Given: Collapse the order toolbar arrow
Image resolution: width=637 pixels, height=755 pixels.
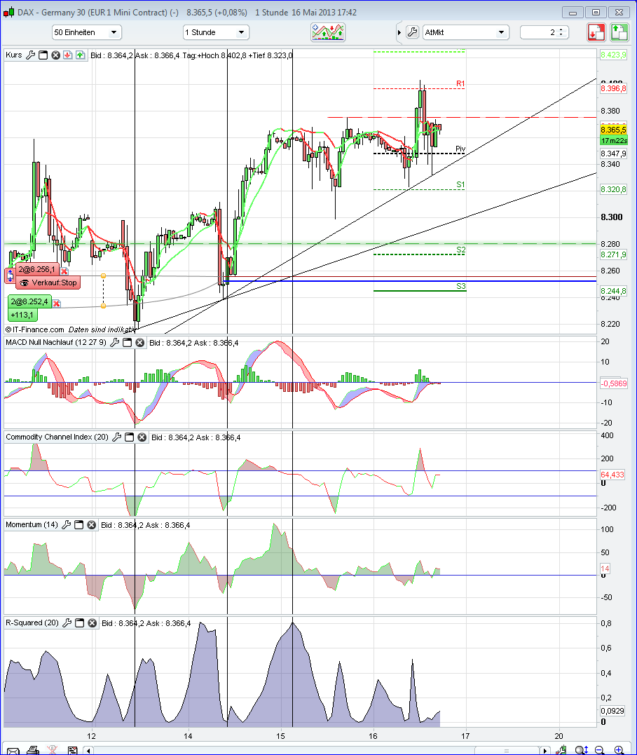Looking at the screenshot, I should click(399, 32).
